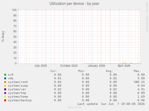The width and height of the screenshot is (149, 111).
Task: Click the 'October 2025' x-axis label
Action: 69,66
